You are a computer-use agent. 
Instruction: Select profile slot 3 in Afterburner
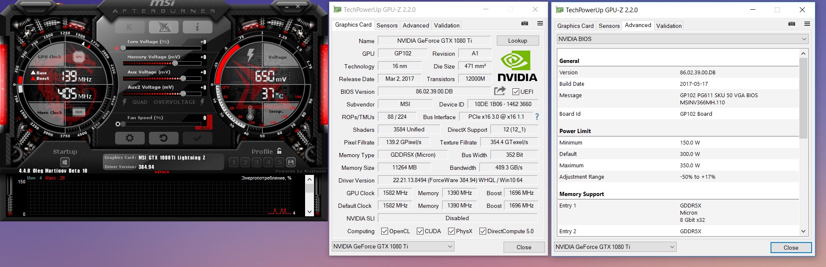[x=257, y=162]
